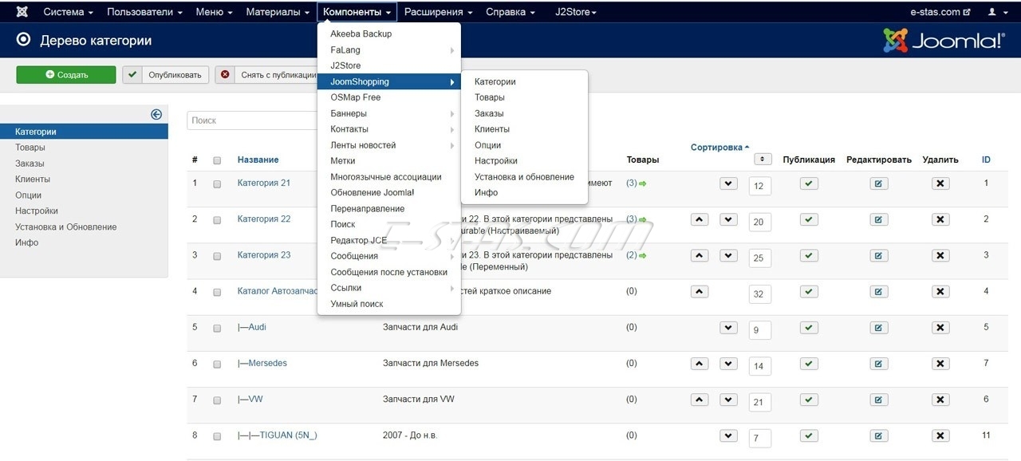The width and height of the screenshot is (1021, 461).
Task: Open the Пользователи dropdown menu
Action: 144,12
